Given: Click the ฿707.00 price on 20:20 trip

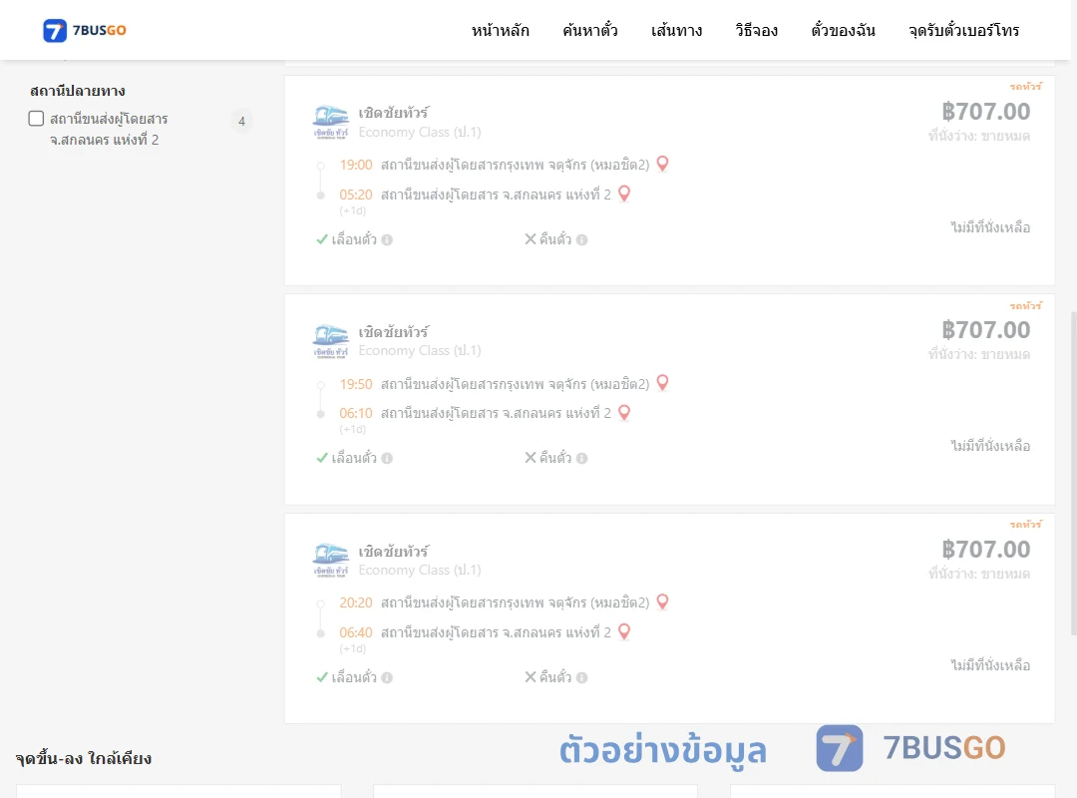Looking at the screenshot, I should [985, 550].
